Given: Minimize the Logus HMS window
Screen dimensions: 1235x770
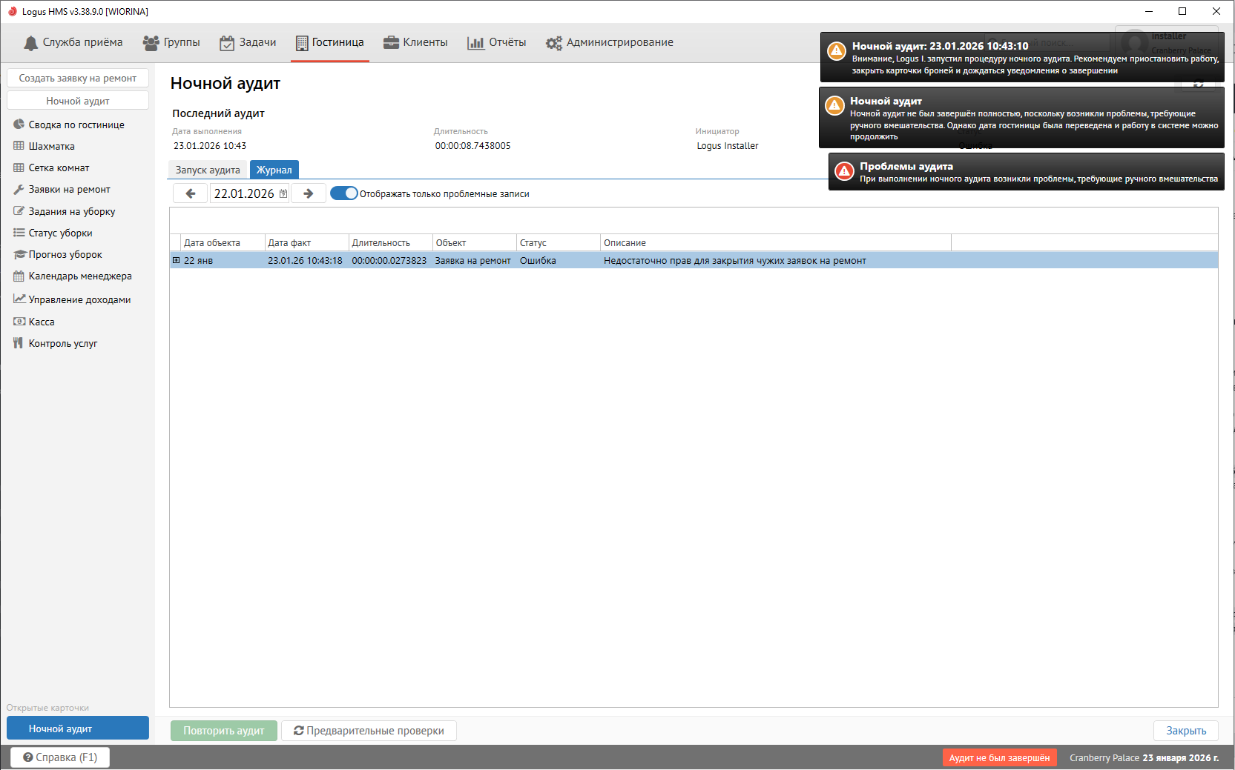Looking at the screenshot, I should [1149, 11].
